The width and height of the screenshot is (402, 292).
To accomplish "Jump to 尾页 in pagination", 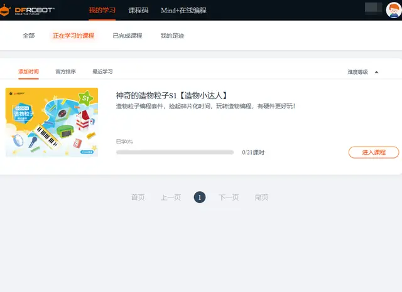I will tap(261, 197).
